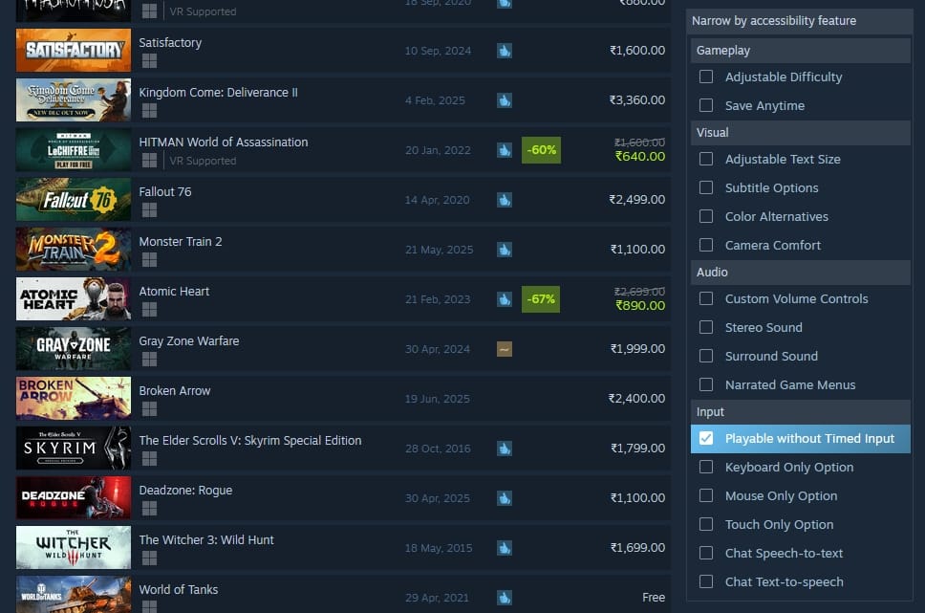This screenshot has height=613, width=925.
Task: Click the review thumb icon for Monster Train 2
Action: [x=505, y=250]
